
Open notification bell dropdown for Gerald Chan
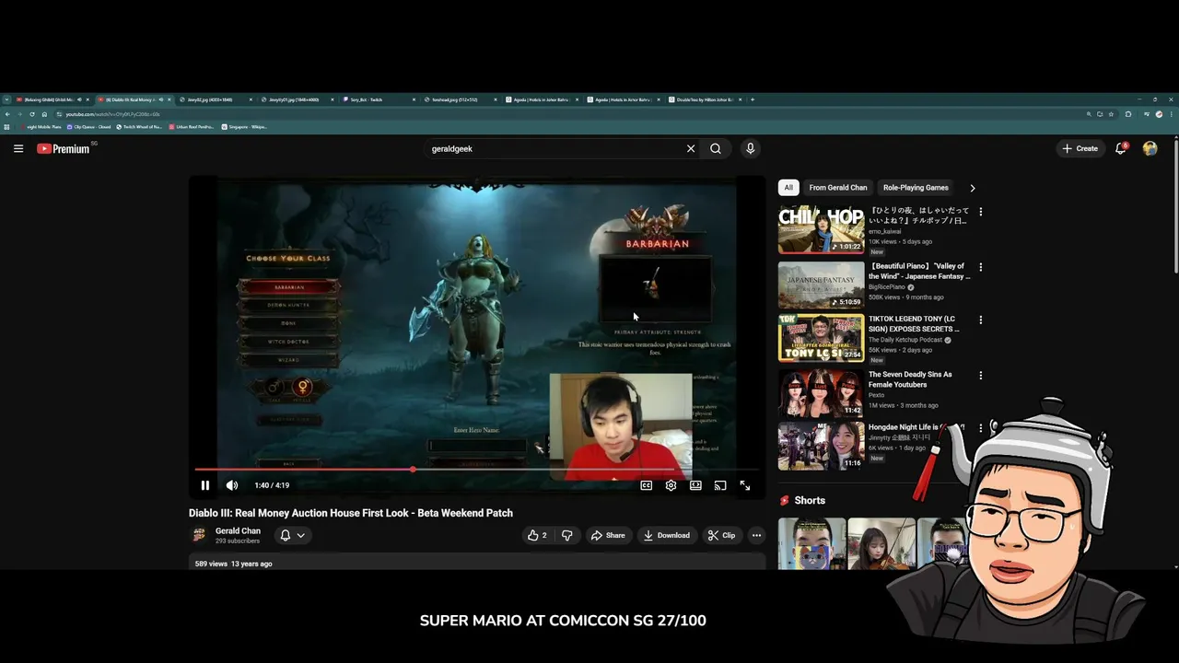pos(292,535)
